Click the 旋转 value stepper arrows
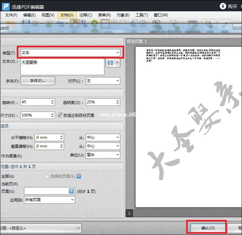Image resolution: width=242 pixels, height=235 pixels. [x=53, y=102]
